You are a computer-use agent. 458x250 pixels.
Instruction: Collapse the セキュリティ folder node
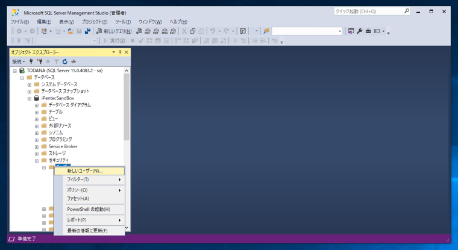pos(37,161)
